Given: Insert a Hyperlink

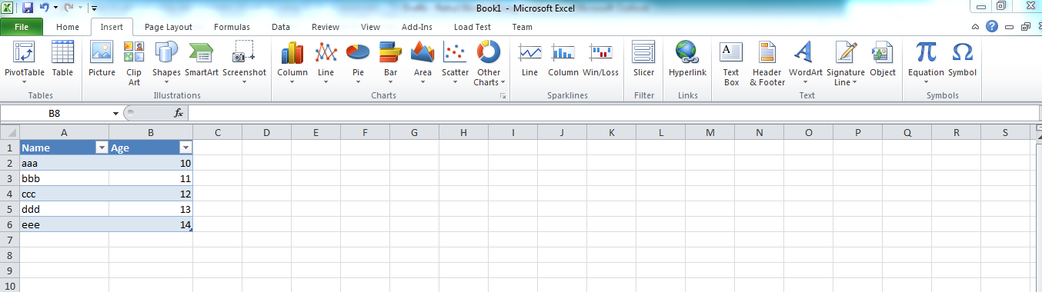Looking at the screenshot, I should click(x=687, y=63).
